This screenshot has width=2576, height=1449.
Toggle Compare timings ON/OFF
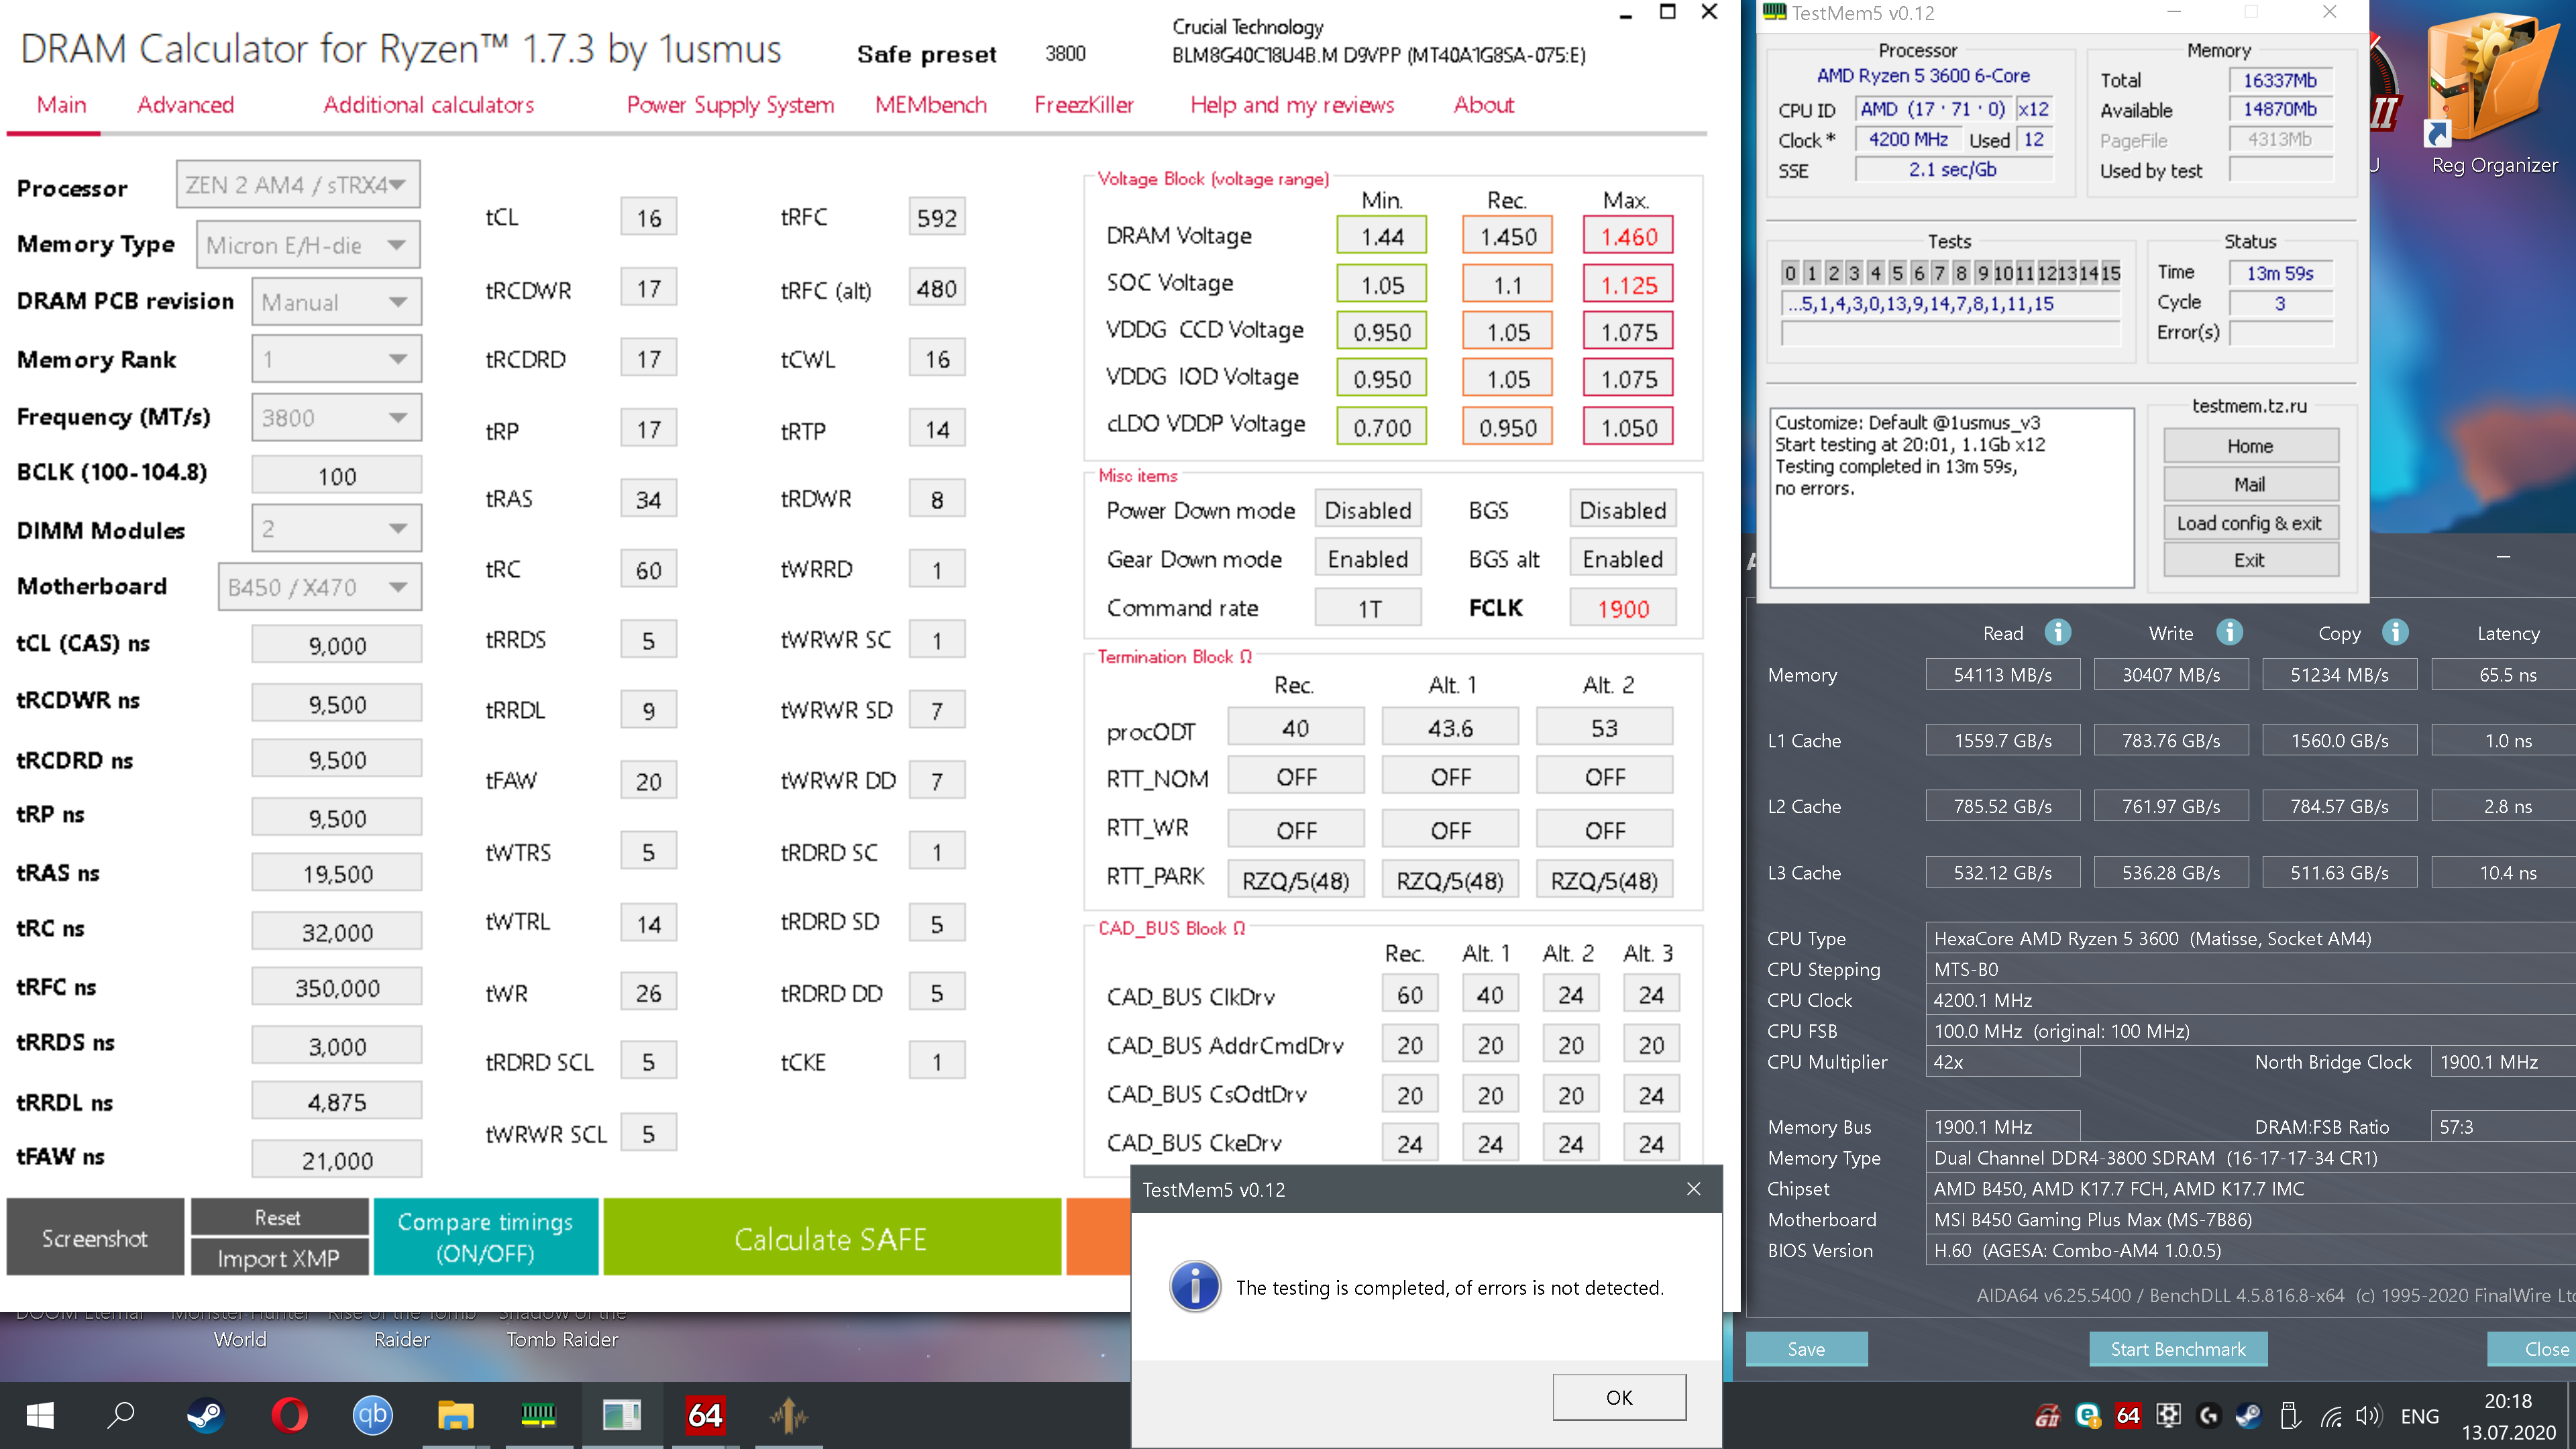click(485, 1237)
